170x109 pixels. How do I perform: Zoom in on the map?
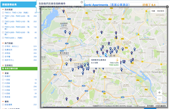tap(159, 93)
